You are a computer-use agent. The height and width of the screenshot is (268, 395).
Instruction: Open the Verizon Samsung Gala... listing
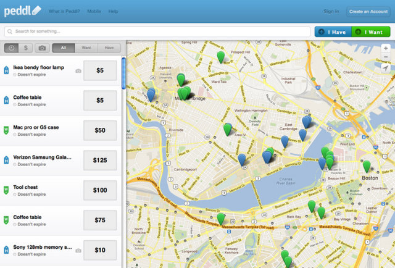click(43, 157)
